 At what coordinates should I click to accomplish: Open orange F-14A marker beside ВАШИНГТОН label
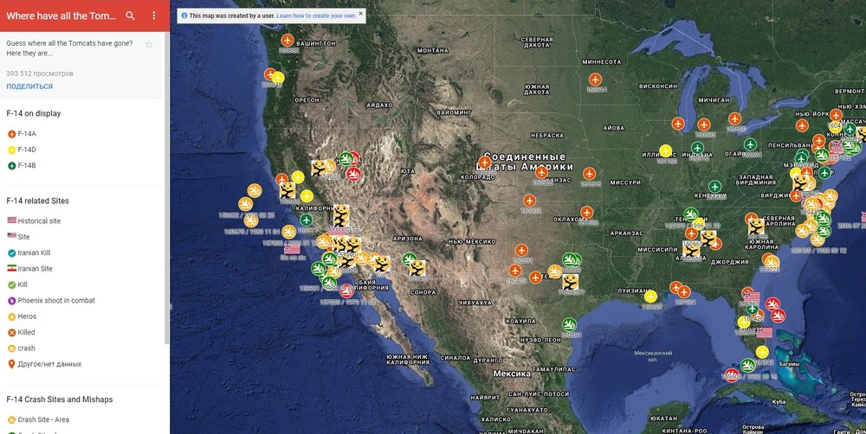(x=288, y=41)
